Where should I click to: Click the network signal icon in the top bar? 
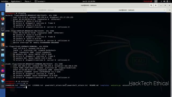[161, 1]
